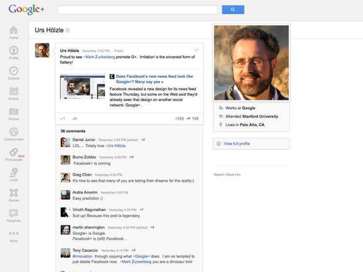Click the post timestamp Yesterday 3:42 PM
This screenshot has width=363, height=272.
point(96,51)
